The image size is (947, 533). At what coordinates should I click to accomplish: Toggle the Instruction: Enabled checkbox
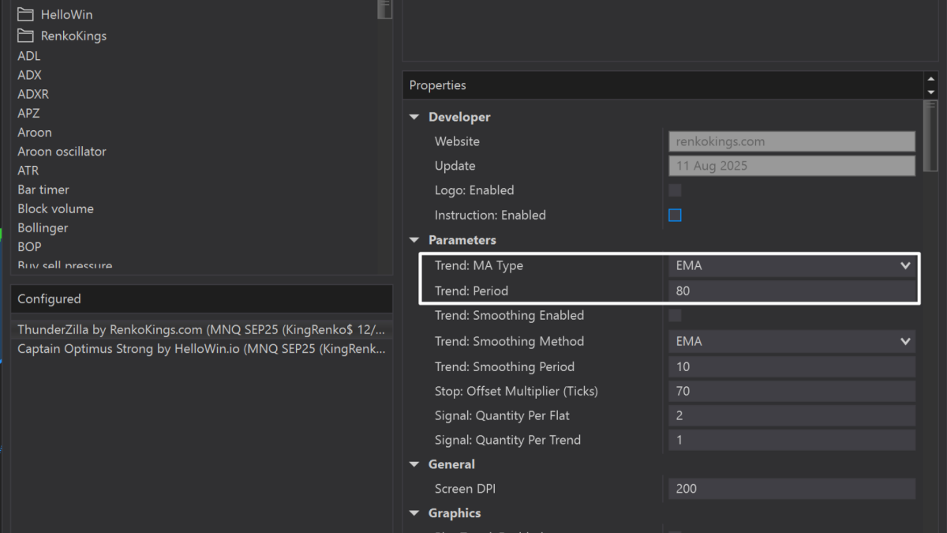click(675, 215)
